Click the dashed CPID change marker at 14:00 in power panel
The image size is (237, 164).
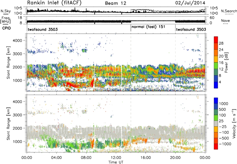(131, 62)
